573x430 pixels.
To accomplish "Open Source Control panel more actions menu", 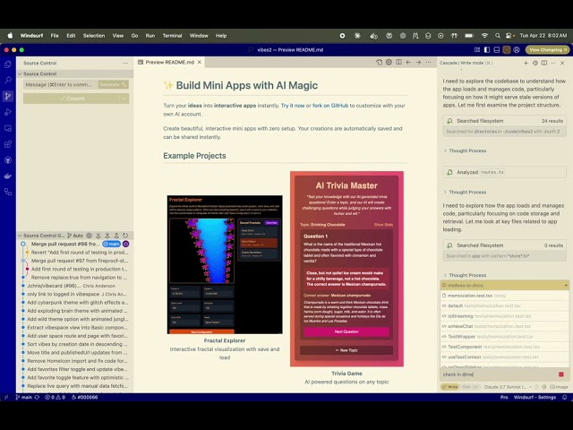I will (x=125, y=63).
